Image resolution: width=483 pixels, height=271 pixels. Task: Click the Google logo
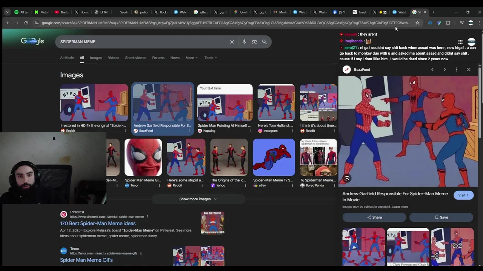(32, 41)
